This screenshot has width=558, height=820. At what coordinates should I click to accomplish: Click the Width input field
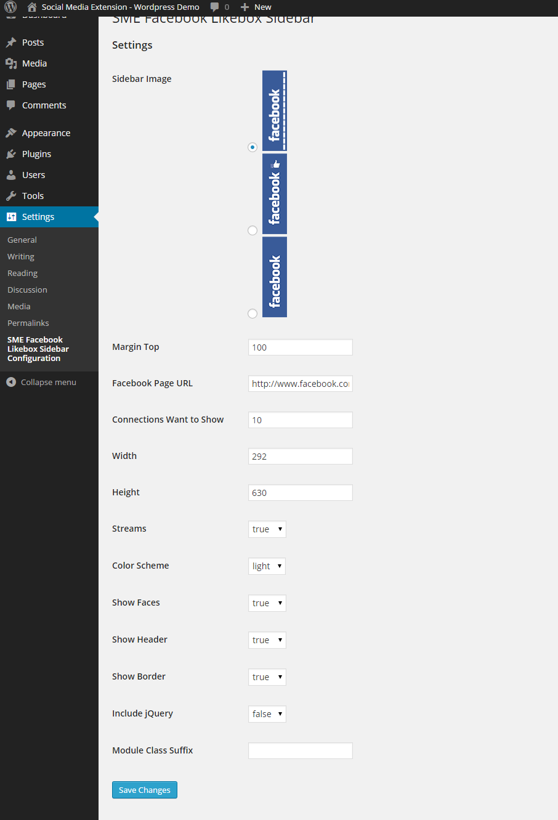[x=301, y=457]
